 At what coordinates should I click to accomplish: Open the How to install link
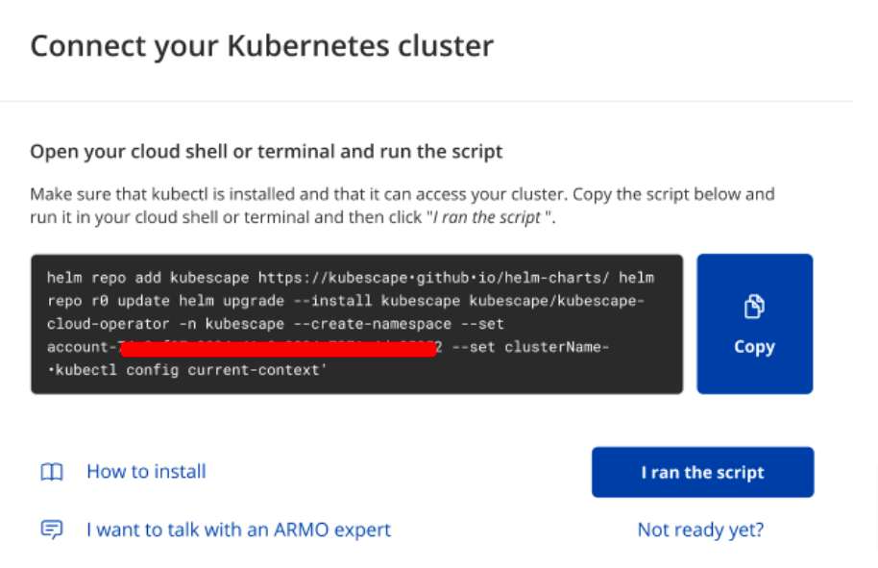pyautogui.click(x=146, y=472)
